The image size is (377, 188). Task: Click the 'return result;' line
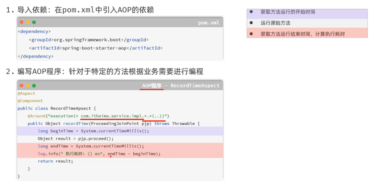(x=55, y=161)
